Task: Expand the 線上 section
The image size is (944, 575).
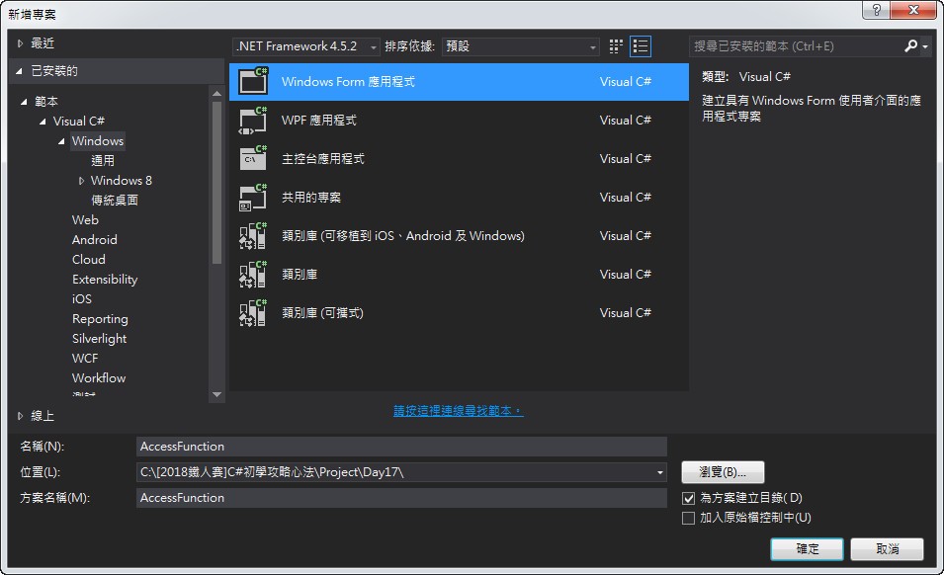Action: coord(20,416)
